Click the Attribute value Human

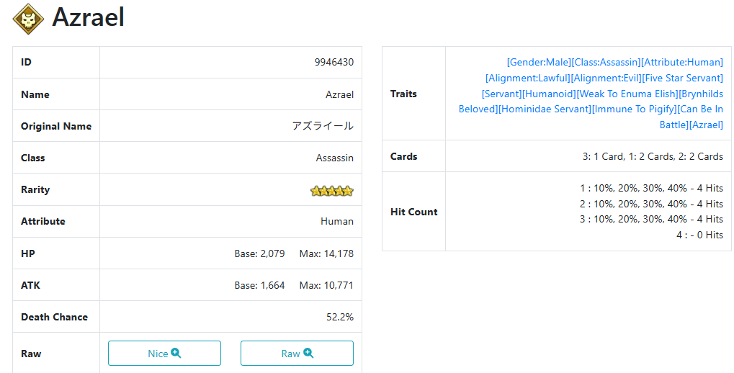[337, 221]
